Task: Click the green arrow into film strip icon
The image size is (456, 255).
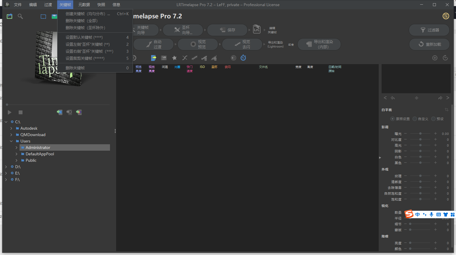Action: [60, 112]
